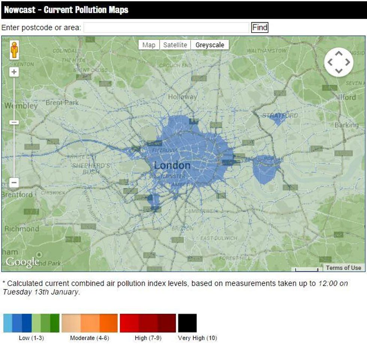Switch to Map view
The height and width of the screenshot is (344, 367).
(149, 45)
